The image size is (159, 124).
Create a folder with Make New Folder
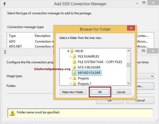[73, 92]
